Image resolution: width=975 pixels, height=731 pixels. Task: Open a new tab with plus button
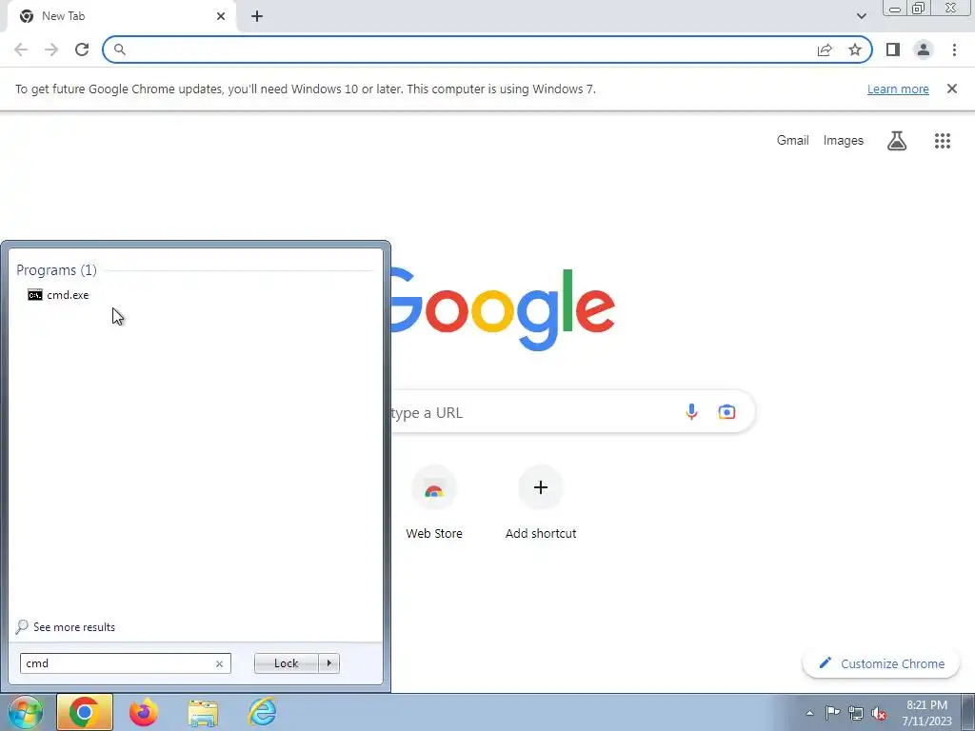(x=257, y=16)
